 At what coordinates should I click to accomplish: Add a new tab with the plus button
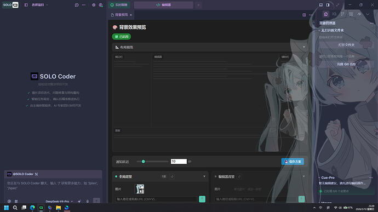coord(198,5)
